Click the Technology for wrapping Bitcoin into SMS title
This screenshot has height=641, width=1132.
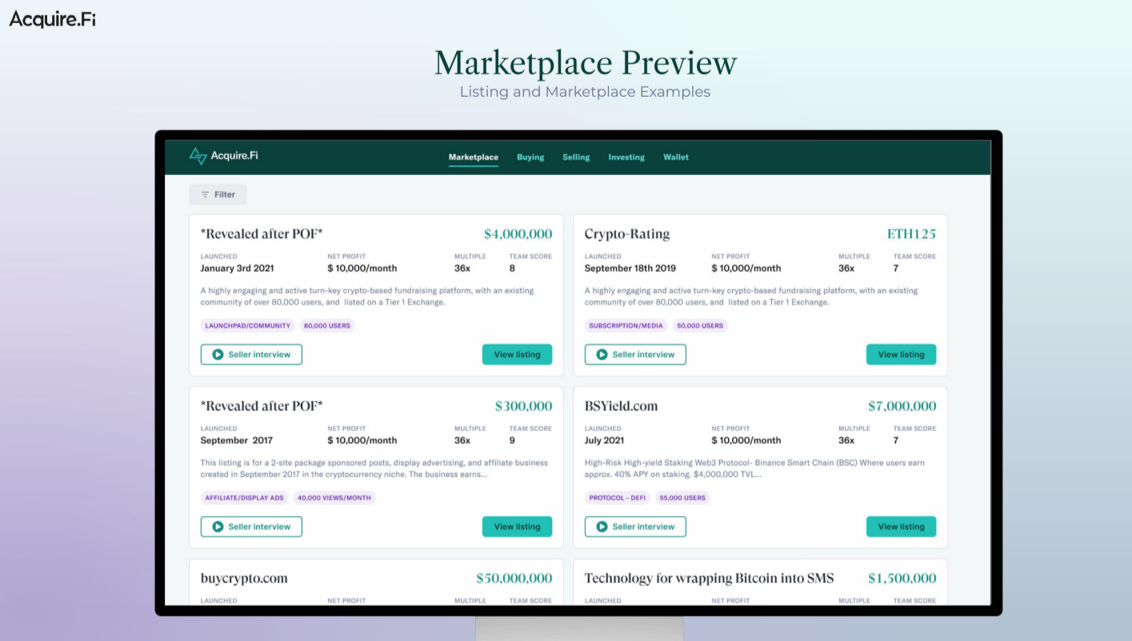[709, 578]
